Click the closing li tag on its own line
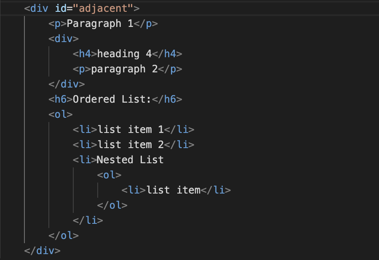The width and height of the screenshot is (379, 260). (x=88, y=220)
